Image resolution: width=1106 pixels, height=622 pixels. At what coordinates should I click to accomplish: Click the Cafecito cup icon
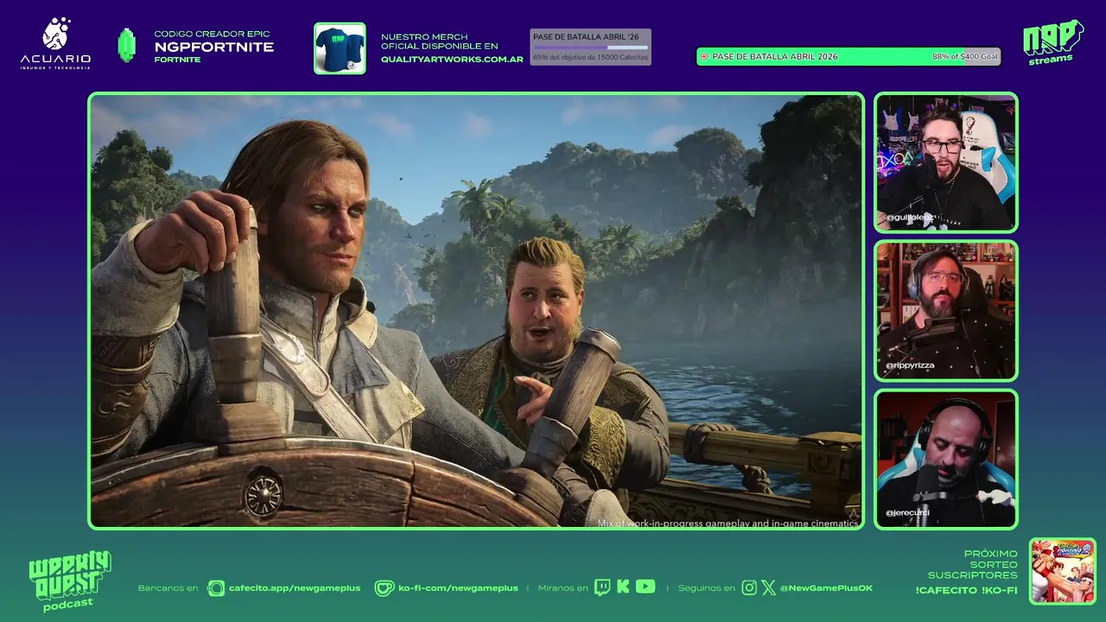(x=216, y=588)
